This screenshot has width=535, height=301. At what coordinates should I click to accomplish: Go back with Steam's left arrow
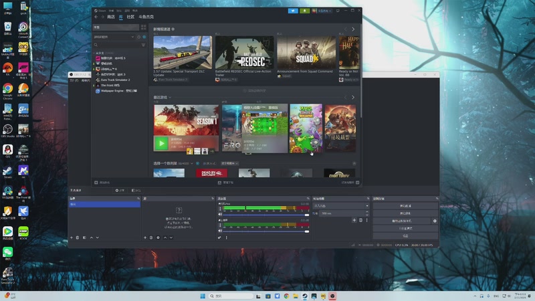(96, 17)
